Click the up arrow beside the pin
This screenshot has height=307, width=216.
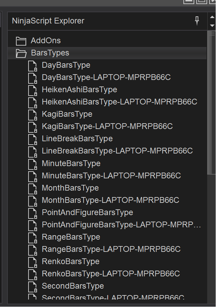click(212, 17)
